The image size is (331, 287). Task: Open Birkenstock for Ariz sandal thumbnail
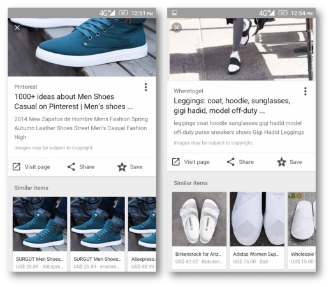199,219
